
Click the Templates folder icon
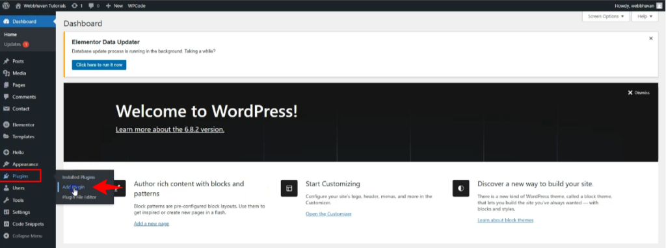7,136
